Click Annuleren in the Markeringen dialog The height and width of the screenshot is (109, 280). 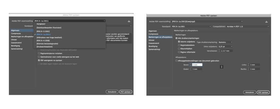250,92
